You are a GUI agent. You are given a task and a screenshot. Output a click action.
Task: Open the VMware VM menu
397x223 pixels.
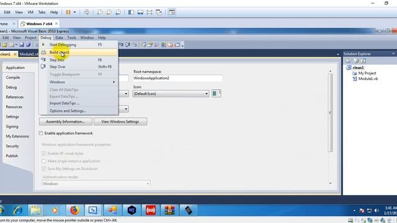tap(30, 12)
